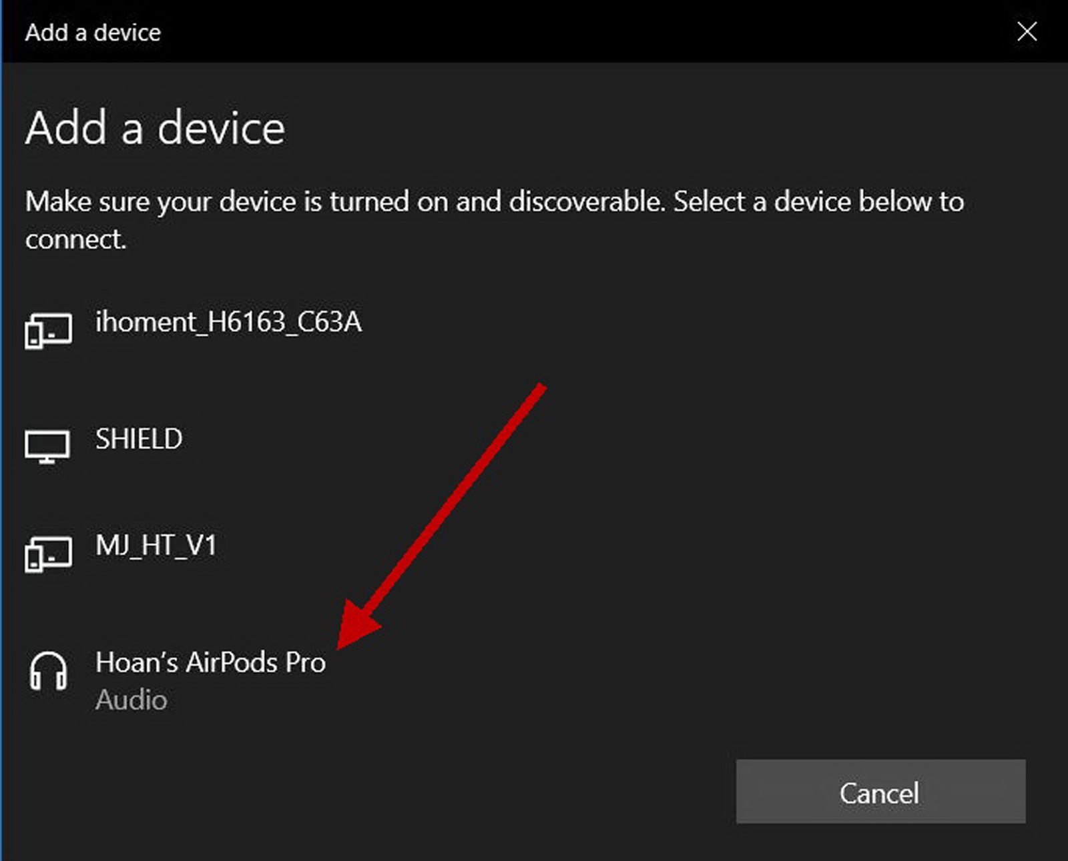Image resolution: width=1068 pixels, height=861 pixels.
Task: Connect to the SHIELD device
Action: [x=139, y=439]
